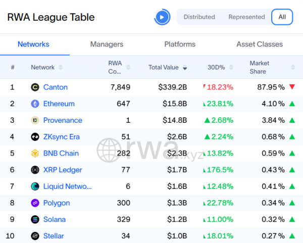Click the XRP Ledger logo icon
Screen dimensions: 303x243
(35, 170)
